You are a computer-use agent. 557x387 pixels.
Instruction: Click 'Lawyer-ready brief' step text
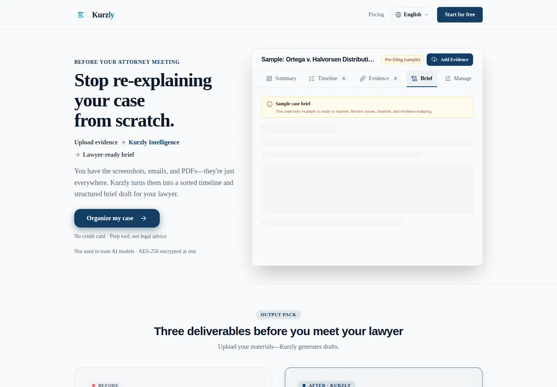(108, 155)
